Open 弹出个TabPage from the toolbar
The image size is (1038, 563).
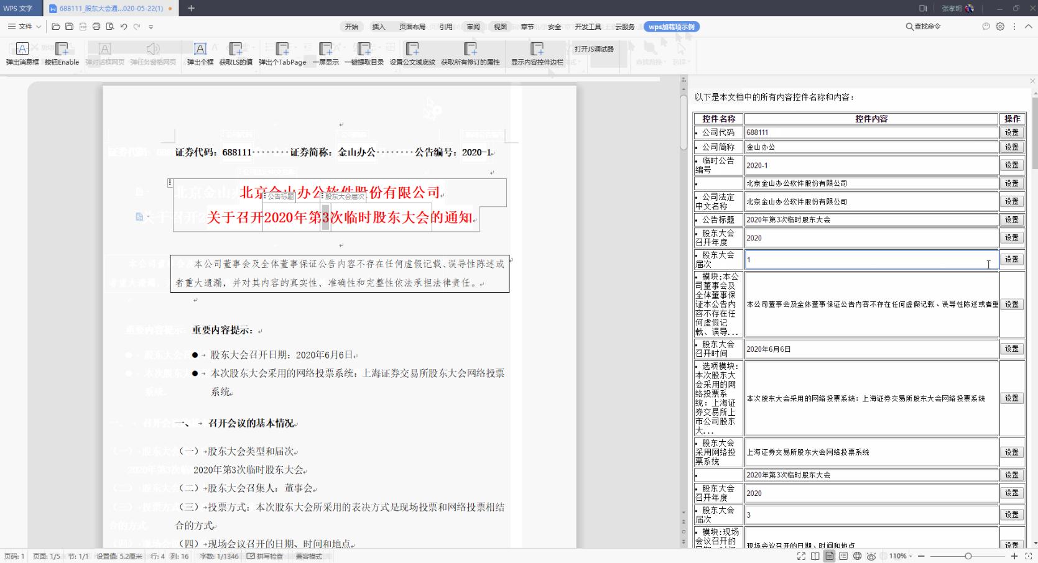(x=281, y=53)
